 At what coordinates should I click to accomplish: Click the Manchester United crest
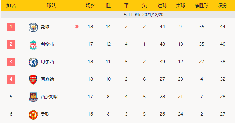coord(33,115)
